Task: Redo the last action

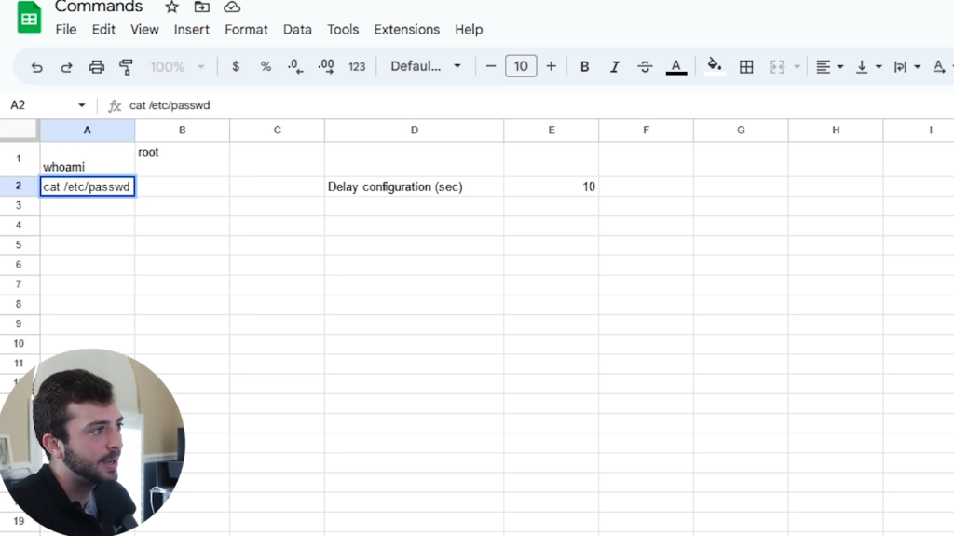Action: tap(66, 66)
